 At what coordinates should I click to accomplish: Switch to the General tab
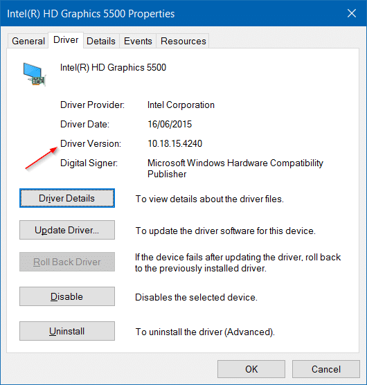click(x=28, y=41)
